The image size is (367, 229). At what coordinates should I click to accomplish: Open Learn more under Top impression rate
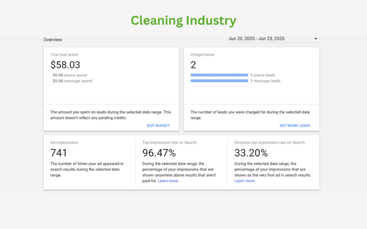click(168, 181)
